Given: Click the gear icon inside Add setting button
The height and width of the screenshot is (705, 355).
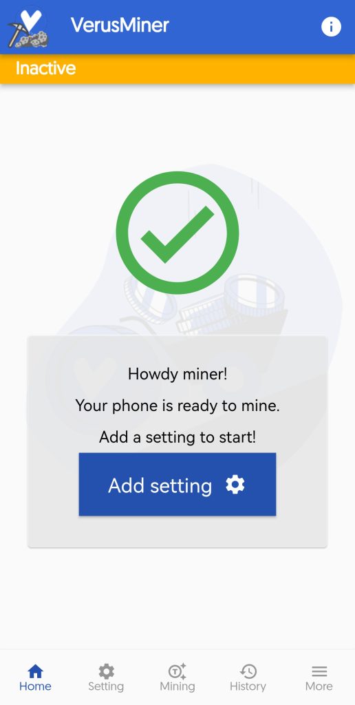Looking at the screenshot, I should (235, 485).
